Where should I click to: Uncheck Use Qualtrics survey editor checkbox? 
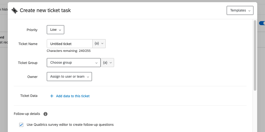[21, 125]
